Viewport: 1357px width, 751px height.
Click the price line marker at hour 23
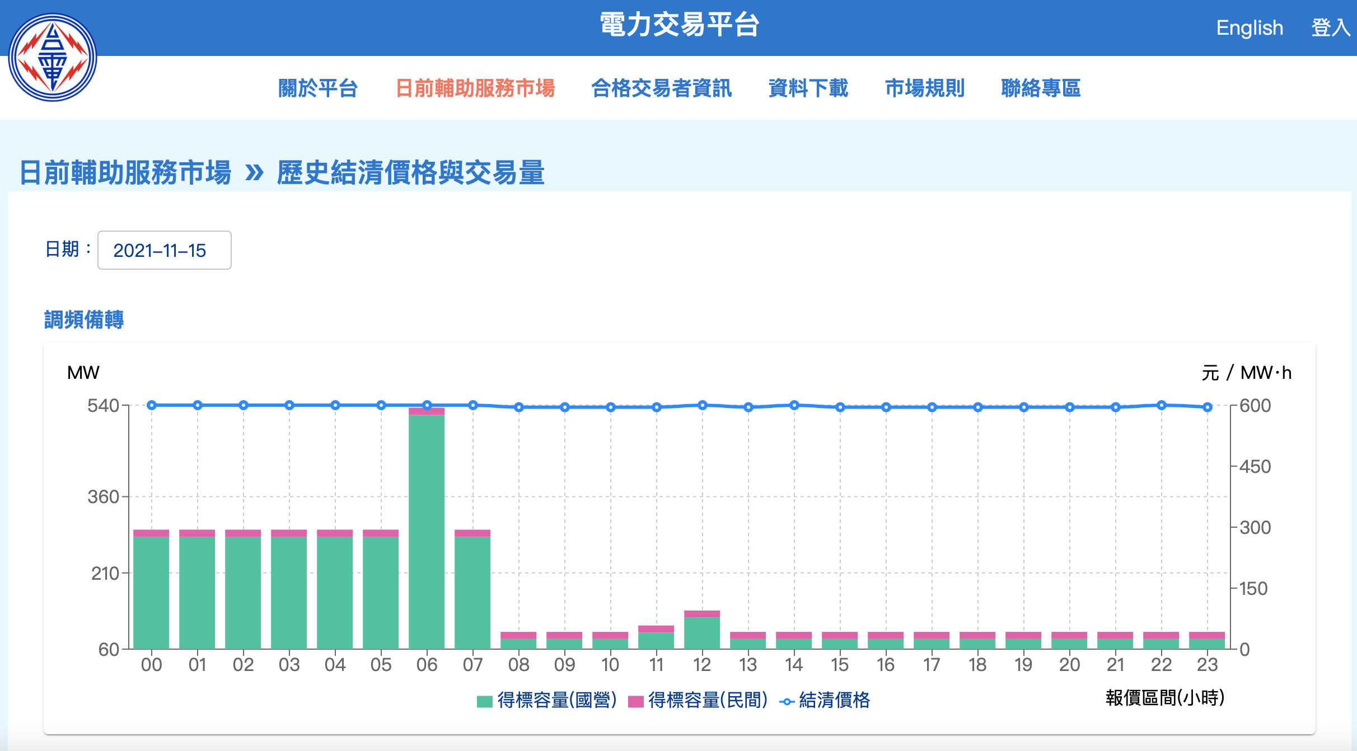pyautogui.click(x=1208, y=407)
